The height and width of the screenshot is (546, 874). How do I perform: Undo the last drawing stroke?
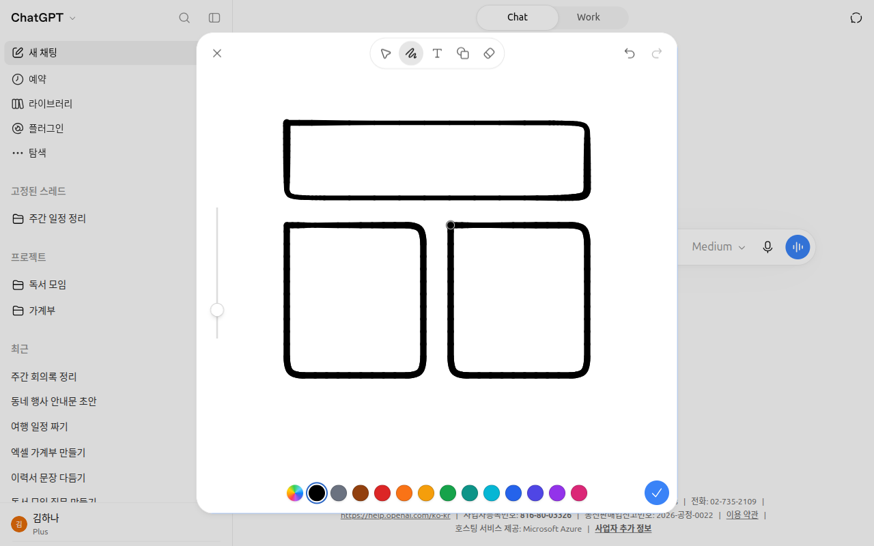point(630,53)
